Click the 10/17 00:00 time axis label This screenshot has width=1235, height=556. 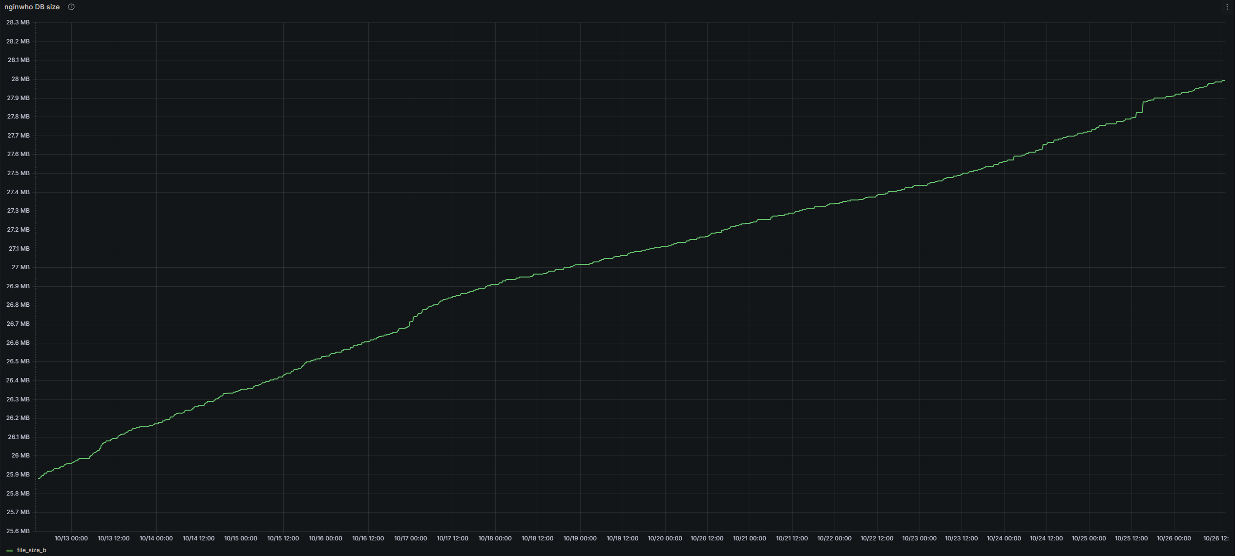click(x=411, y=538)
